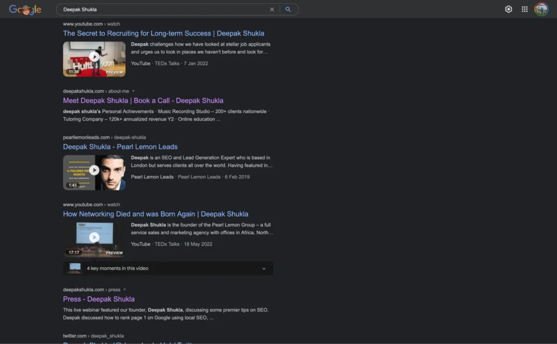Play the How Networking Died video preview

tap(94, 240)
